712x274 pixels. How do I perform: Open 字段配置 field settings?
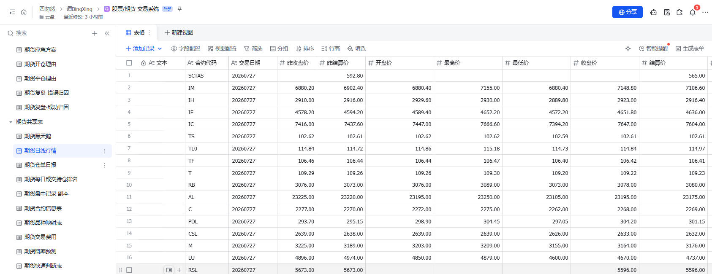[x=185, y=48]
